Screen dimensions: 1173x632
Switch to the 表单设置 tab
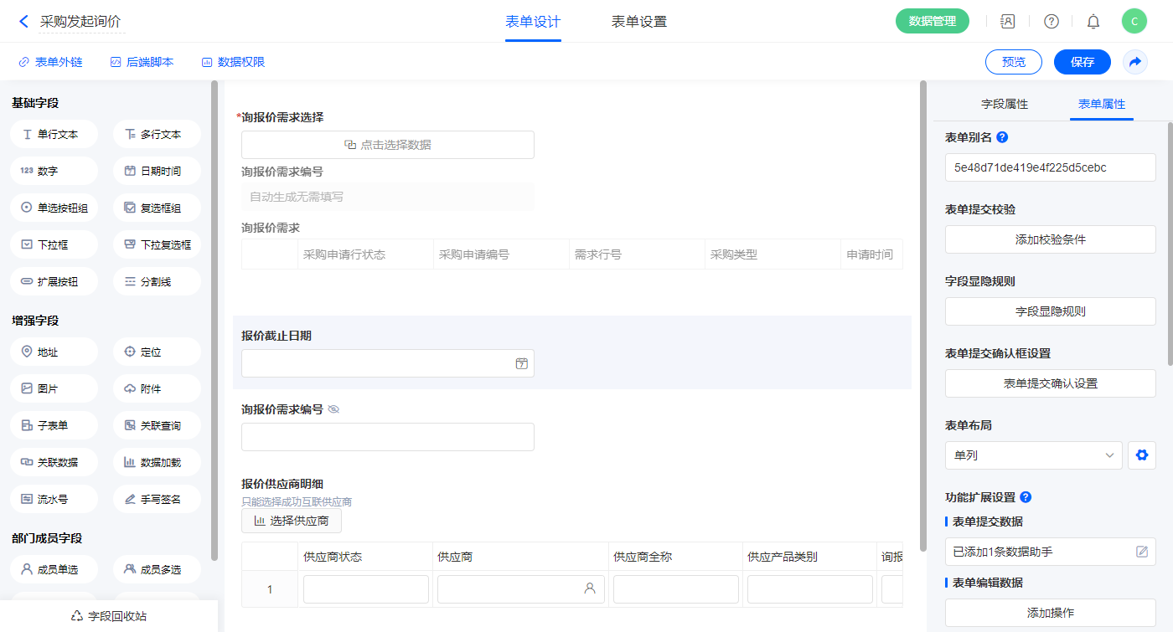pyautogui.click(x=639, y=22)
